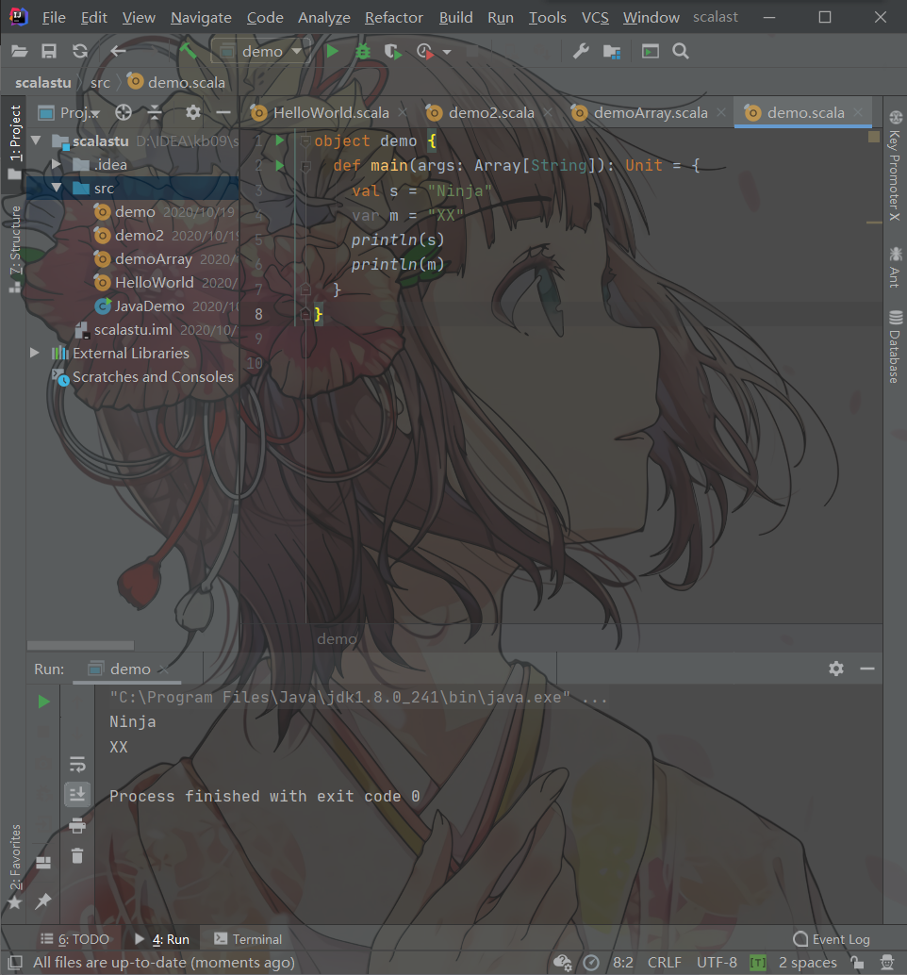Toggle Select Opened File in Project panel
This screenshot has height=975, width=907.
coord(123,111)
